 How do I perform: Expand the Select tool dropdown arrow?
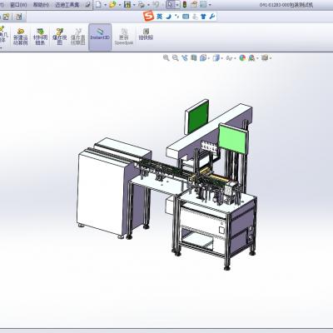pos(176,5)
